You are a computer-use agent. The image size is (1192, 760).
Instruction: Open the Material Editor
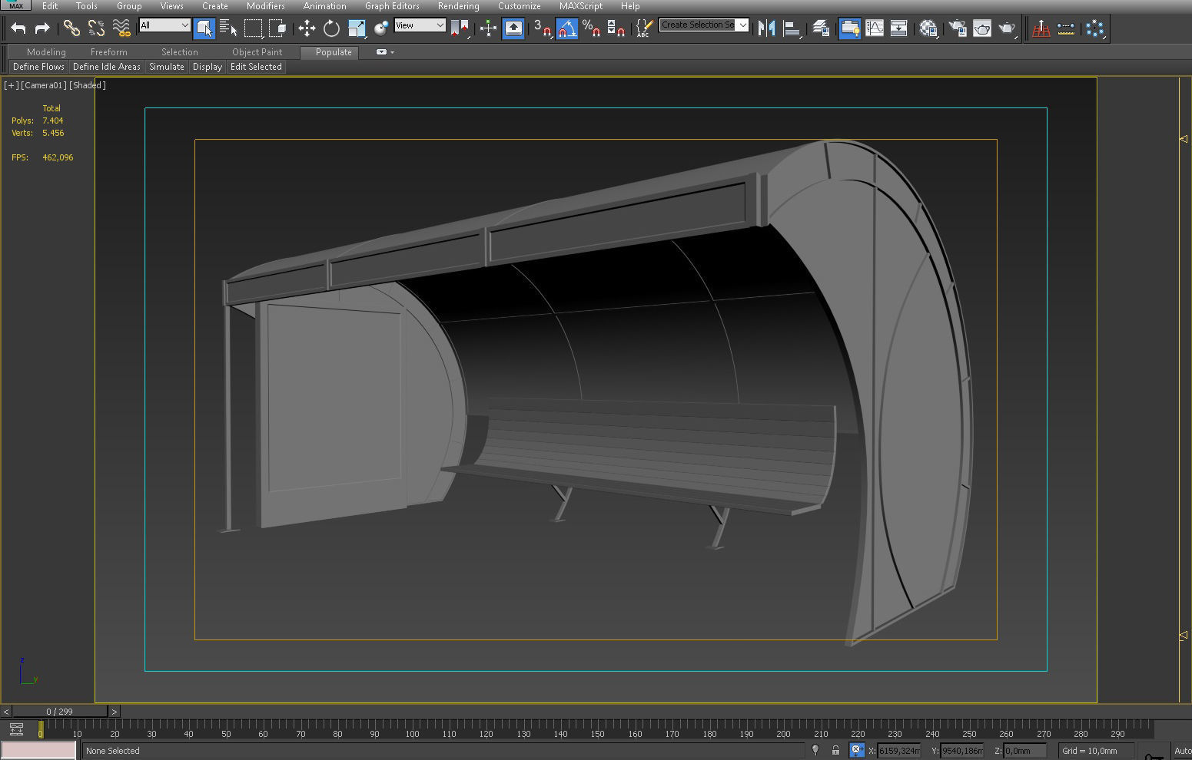pyautogui.click(x=928, y=28)
